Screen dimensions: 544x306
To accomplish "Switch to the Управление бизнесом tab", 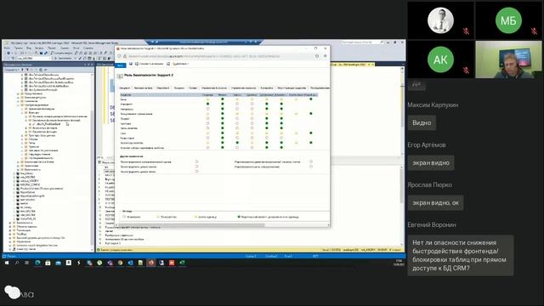I will (214, 88).
